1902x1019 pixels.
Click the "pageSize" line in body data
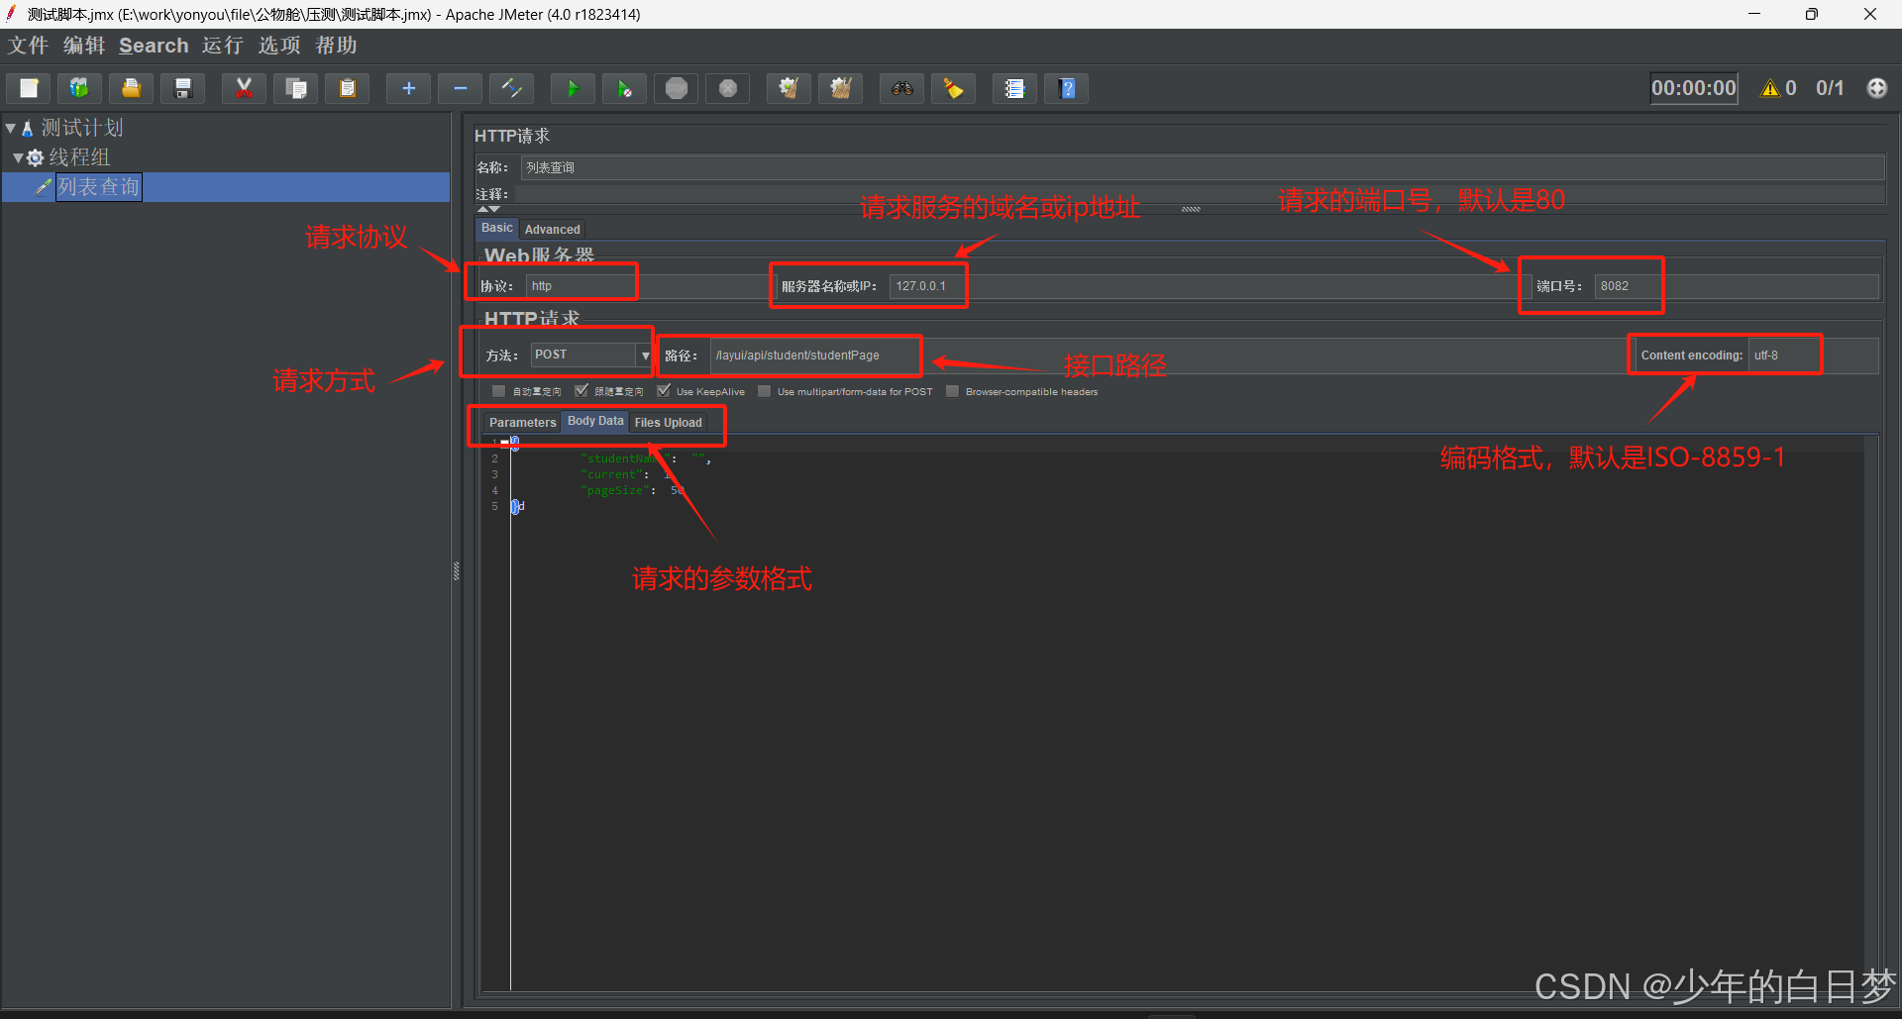click(x=631, y=490)
